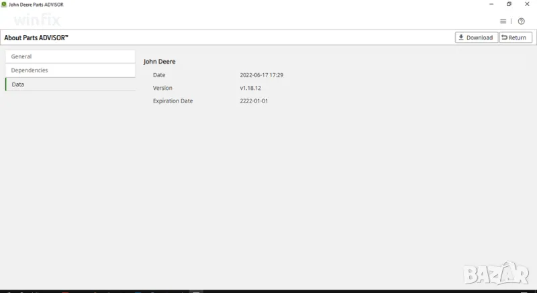Click the Download button
The image size is (537, 293).
(476, 38)
